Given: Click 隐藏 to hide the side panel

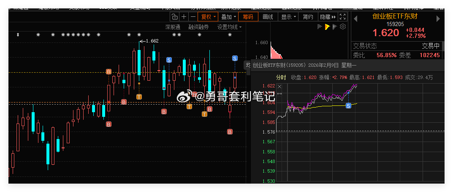Looking at the screenshot, I should (x=328, y=17).
